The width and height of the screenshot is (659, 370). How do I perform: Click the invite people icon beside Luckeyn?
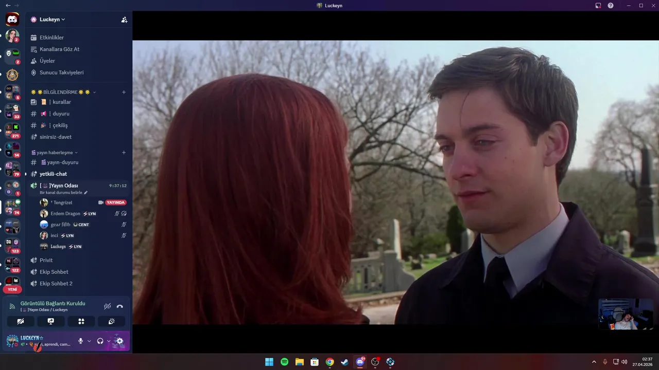click(x=124, y=20)
